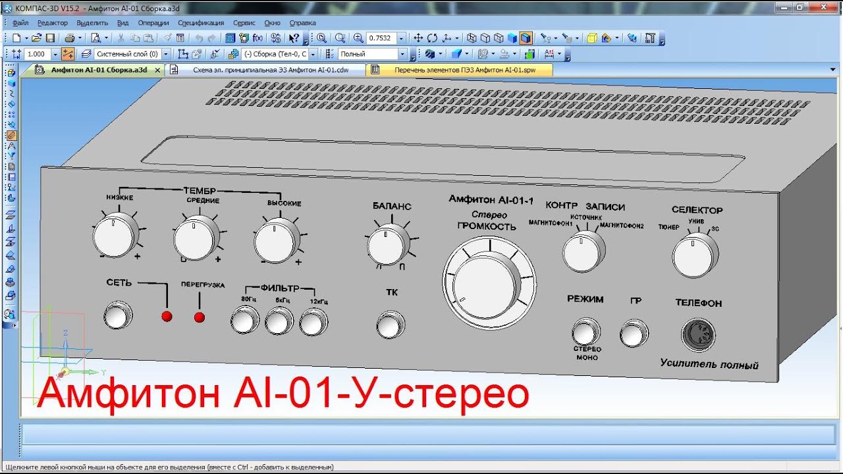Enable shaded display mode
The height and width of the screenshot is (474, 843).
pos(512,38)
